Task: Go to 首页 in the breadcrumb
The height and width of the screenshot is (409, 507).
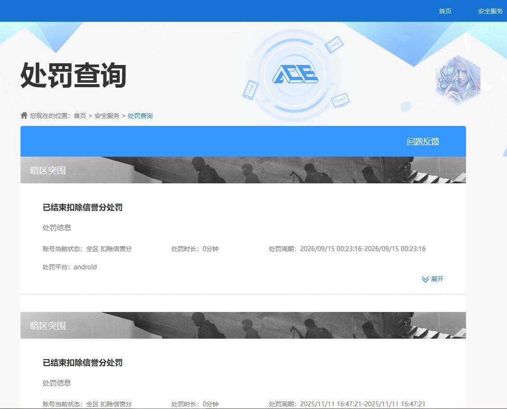Action: click(x=80, y=116)
